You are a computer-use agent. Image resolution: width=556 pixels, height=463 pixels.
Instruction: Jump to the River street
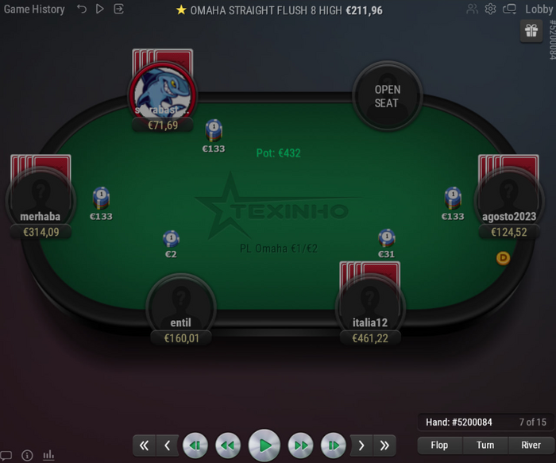coord(531,446)
